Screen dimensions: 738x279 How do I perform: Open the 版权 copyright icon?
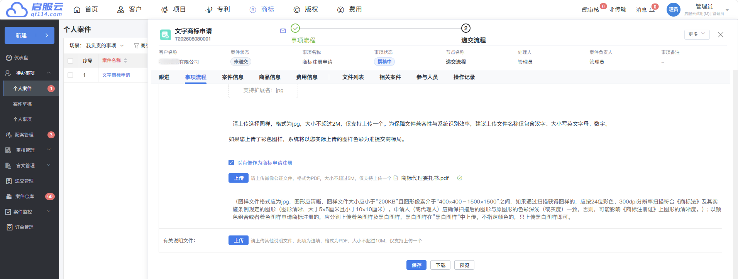click(297, 10)
